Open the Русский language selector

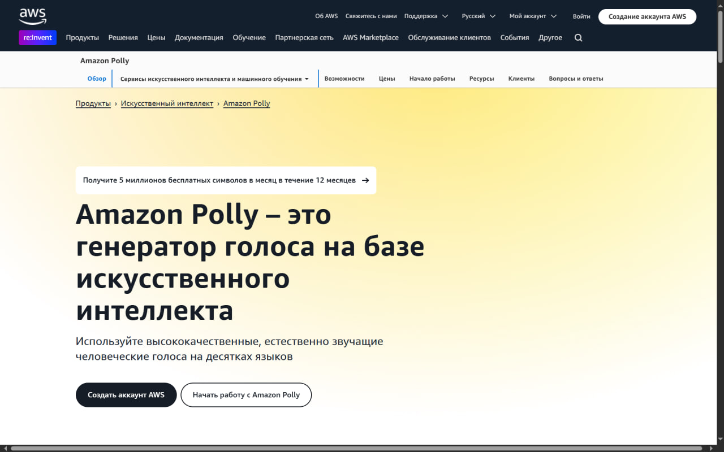pyautogui.click(x=478, y=16)
